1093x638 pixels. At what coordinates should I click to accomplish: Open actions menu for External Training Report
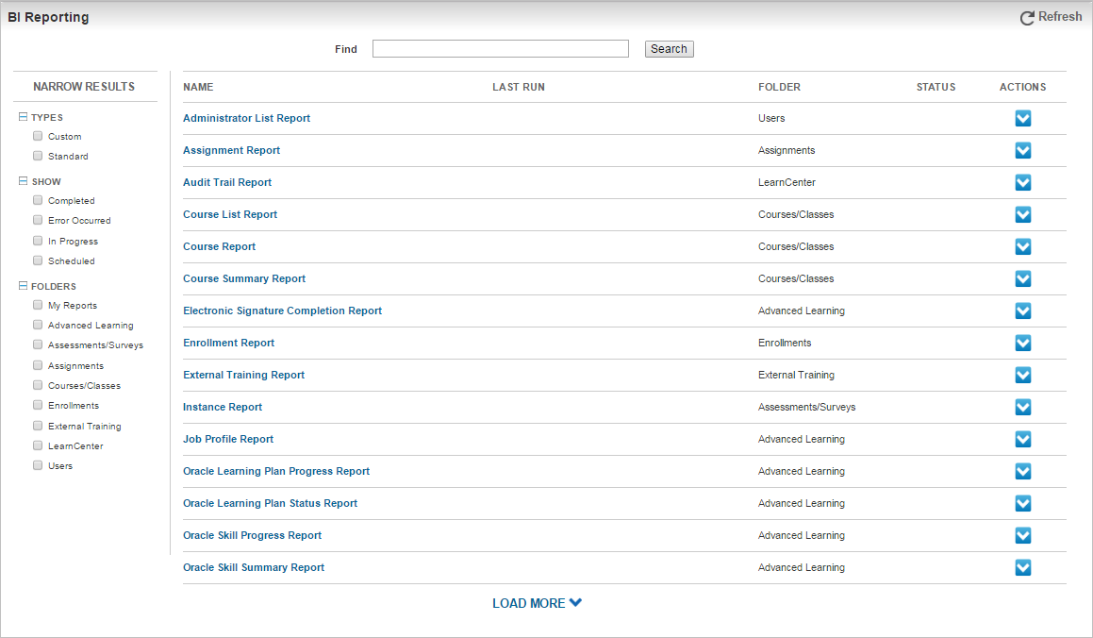point(1022,375)
